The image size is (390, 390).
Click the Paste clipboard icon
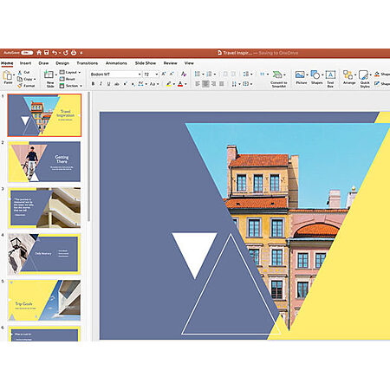pos(7,75)
